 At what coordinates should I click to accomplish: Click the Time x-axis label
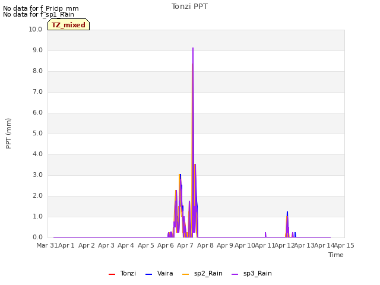pyautogui.click(x=336, y=255)
